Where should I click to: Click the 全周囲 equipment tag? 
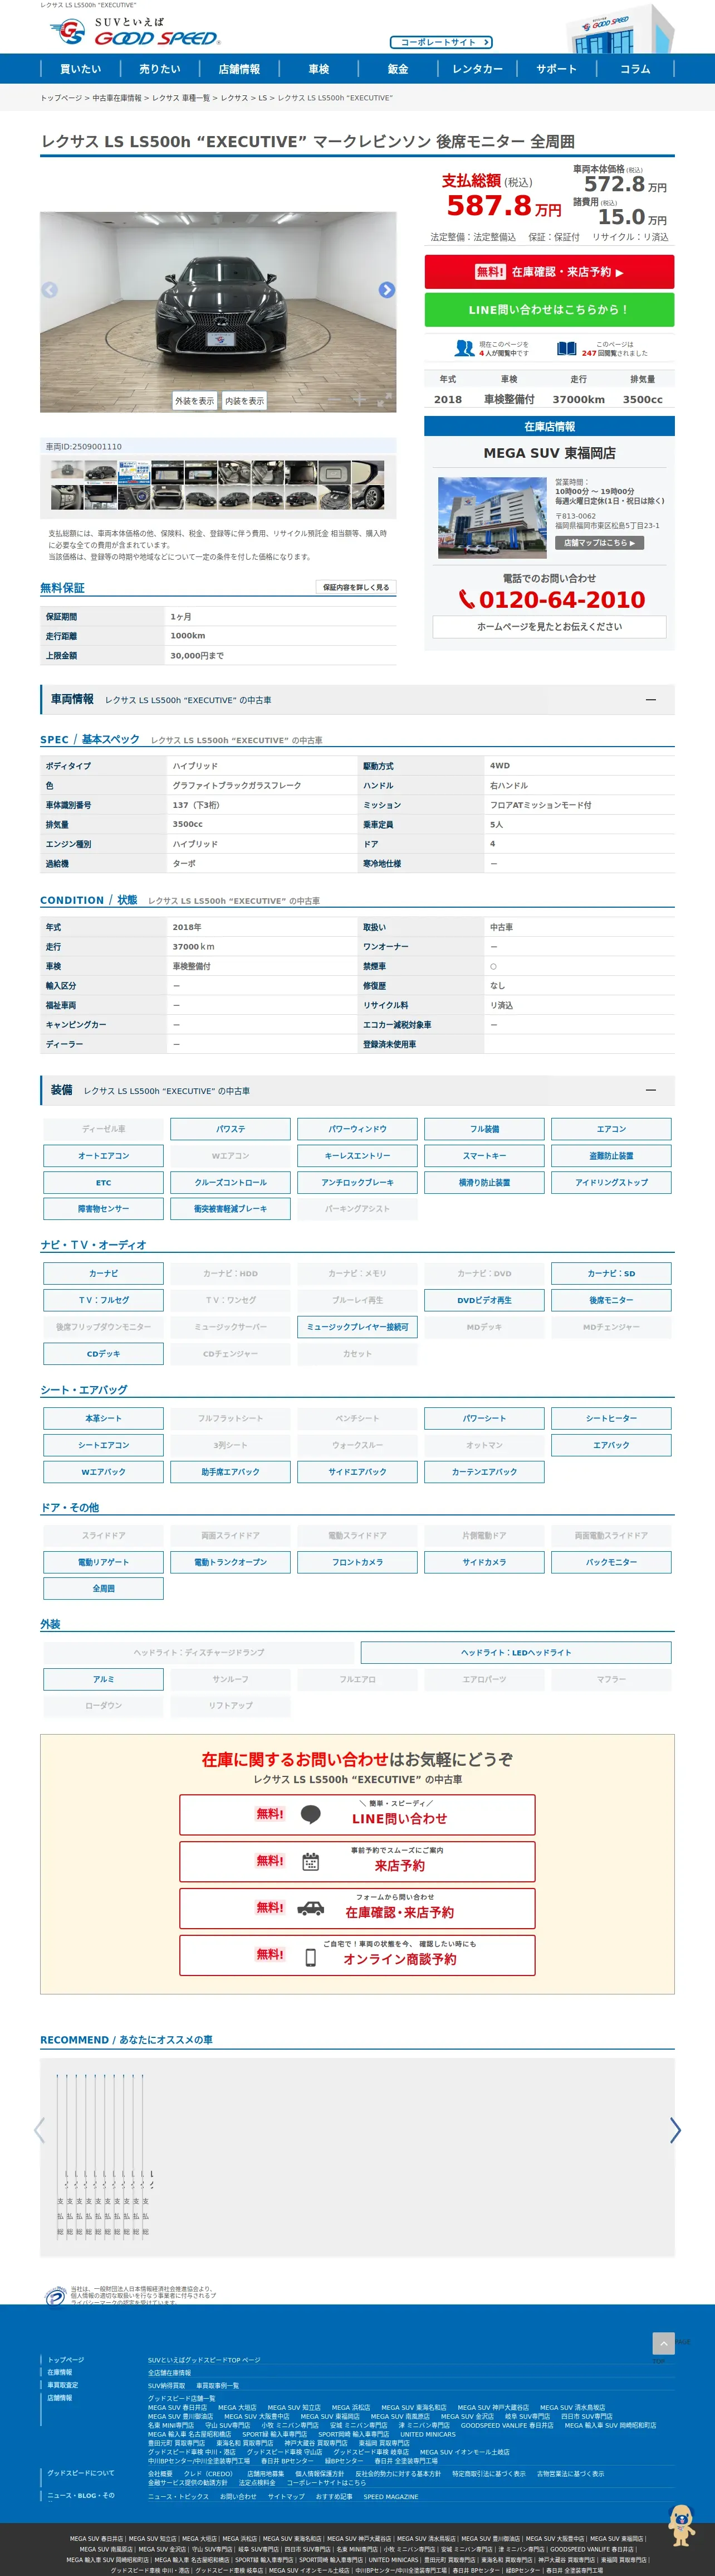click(x=104, y=1588)
